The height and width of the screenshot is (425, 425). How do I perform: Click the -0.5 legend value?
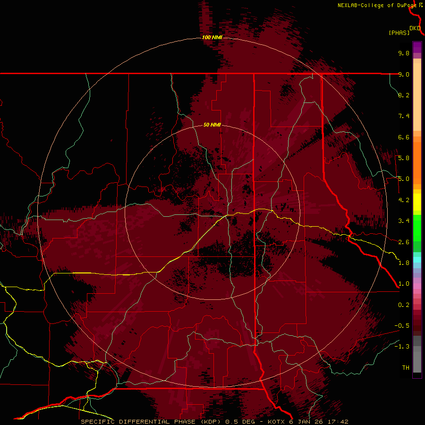tap(402, 326)
